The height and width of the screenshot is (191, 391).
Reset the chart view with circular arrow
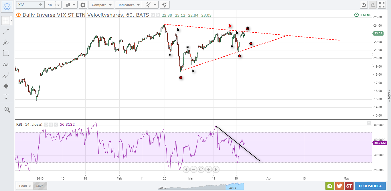[x=201, y=169]
